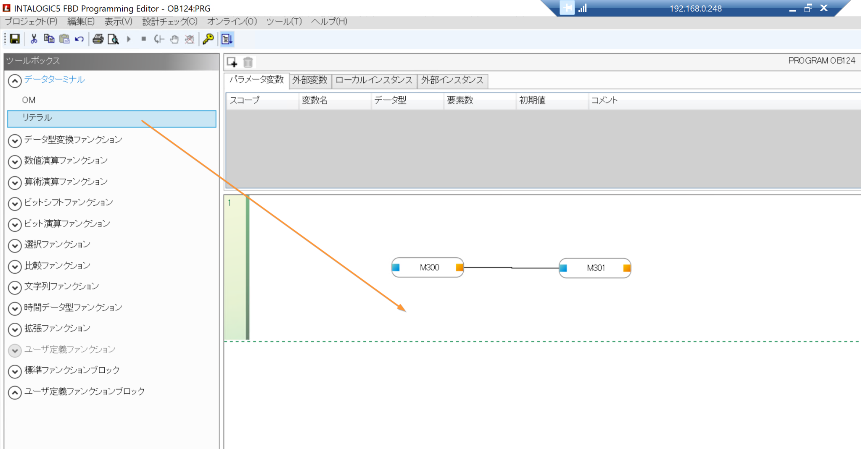Switch to the ローカルインスタンス tab

(374, 80)
